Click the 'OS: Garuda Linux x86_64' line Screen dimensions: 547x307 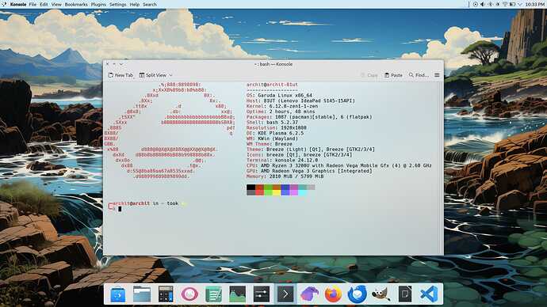click(x=279, y=95)
